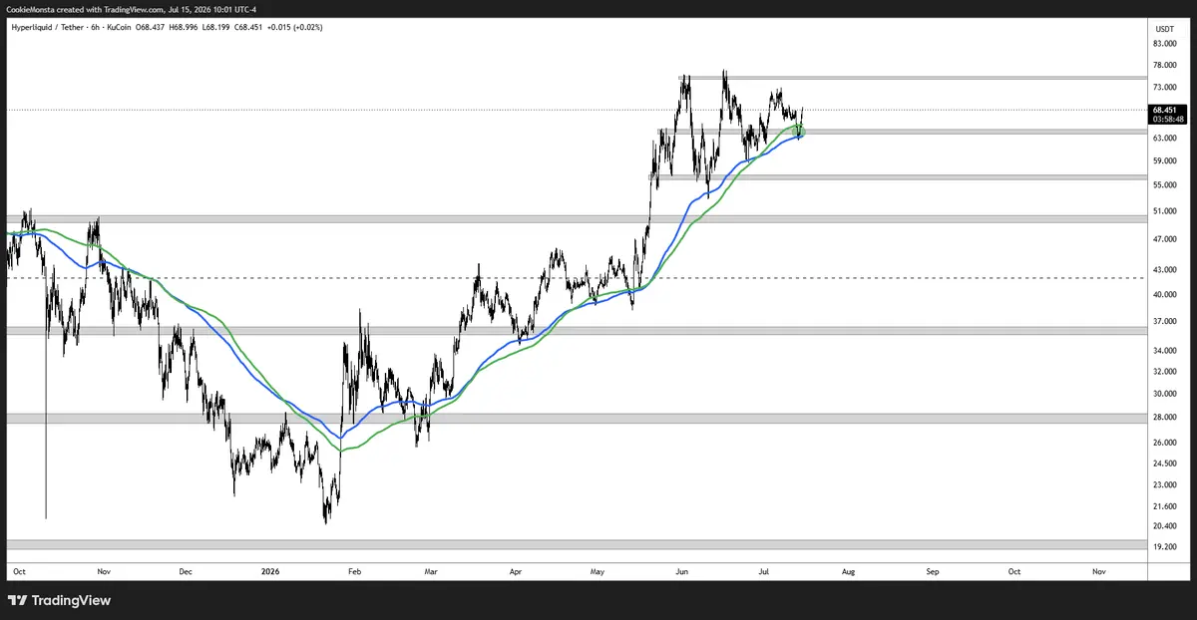
Task: Click the 'Jul' label on time axis
Action: 764,572
